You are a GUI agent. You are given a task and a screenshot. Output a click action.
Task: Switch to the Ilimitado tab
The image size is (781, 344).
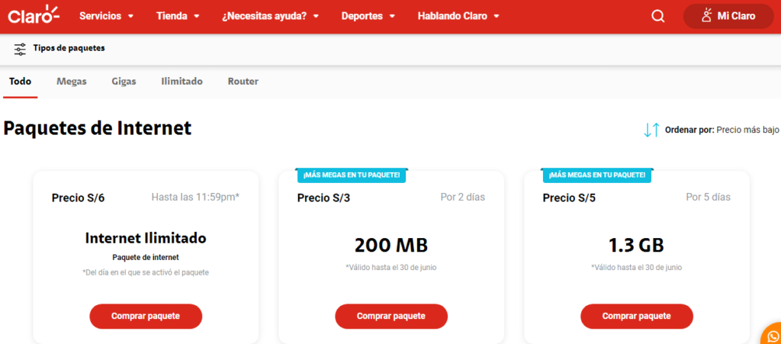[182, 81]
